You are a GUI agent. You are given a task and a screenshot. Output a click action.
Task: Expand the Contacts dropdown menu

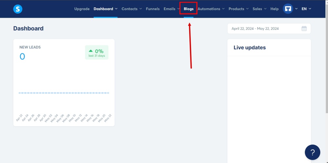point(132,9)
